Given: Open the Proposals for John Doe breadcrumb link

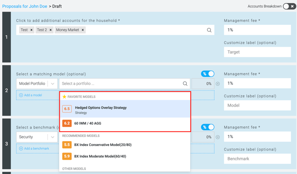Looking at the screenshot, I should [x=25, y=6].
